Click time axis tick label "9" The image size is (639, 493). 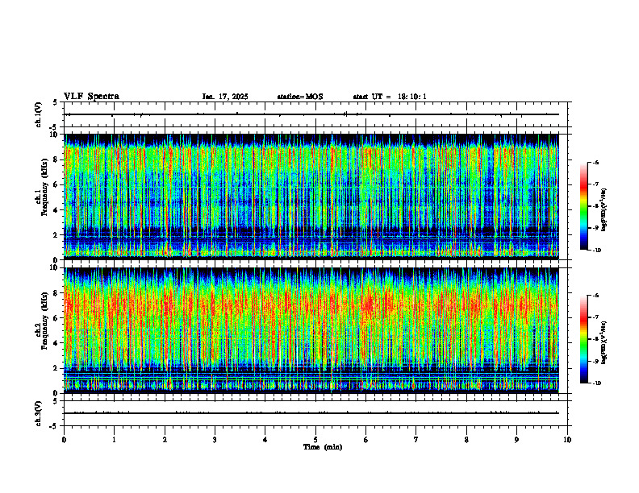516,440
